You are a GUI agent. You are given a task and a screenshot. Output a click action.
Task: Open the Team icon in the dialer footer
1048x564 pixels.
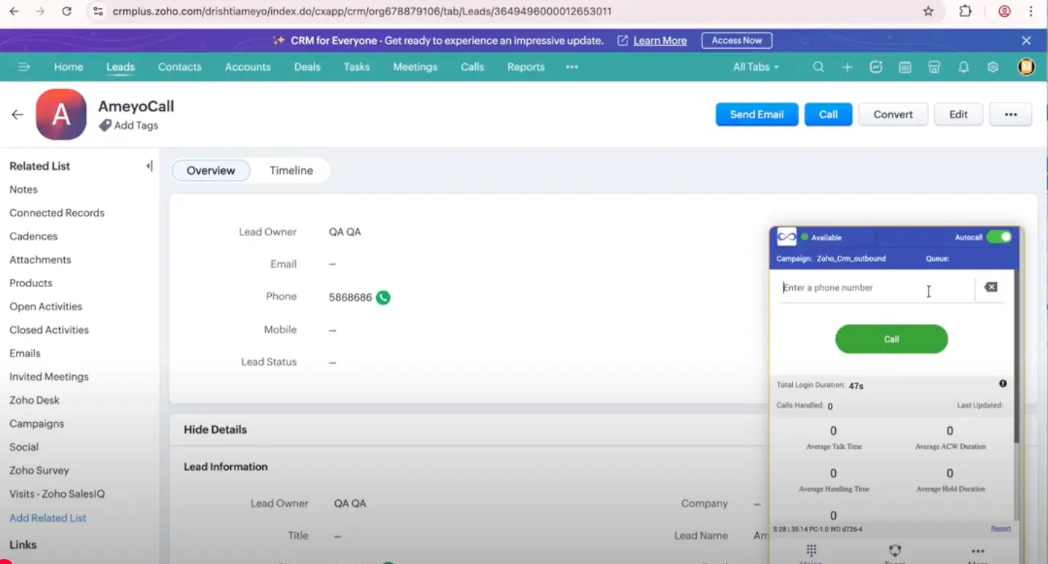(x=895, y=551)
